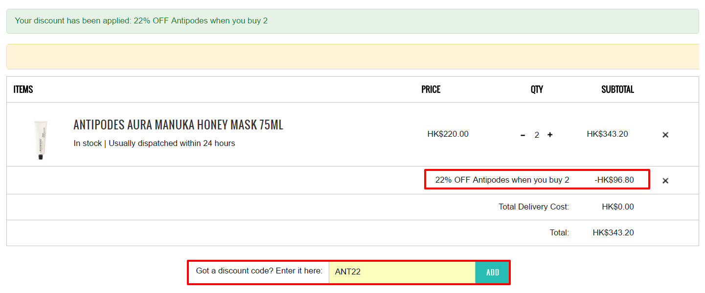705x293 pixels.
Task: Click the PRICE column header
Action: point(431,89)
